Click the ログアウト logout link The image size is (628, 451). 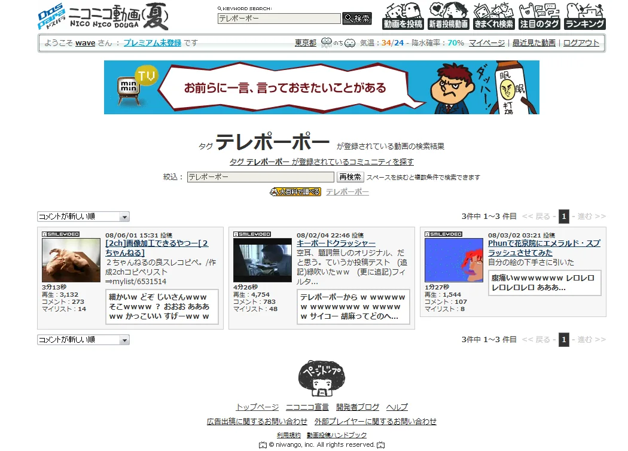(x=581, y=43)
